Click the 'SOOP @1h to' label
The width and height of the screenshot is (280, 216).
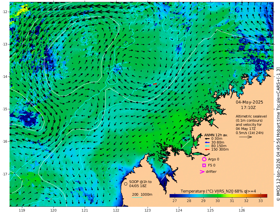tap(140, 182)
